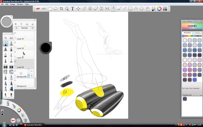Click the layer panel options circle
203x127 pixels.
pos(35,20)
